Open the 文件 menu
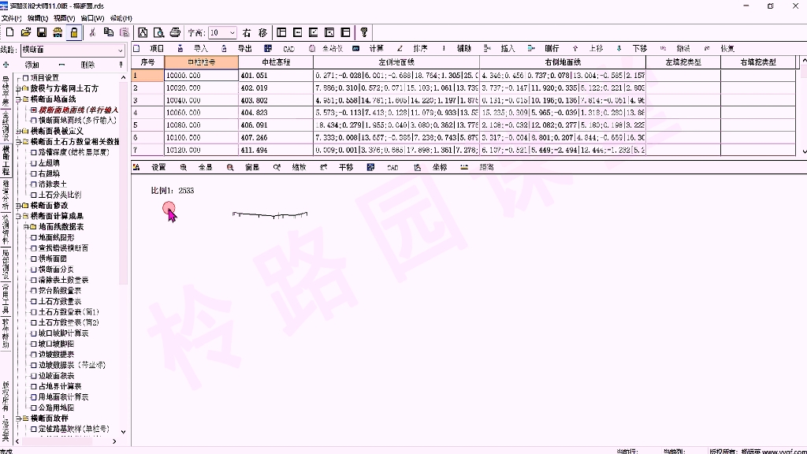807x454 pixels. (x=10, y=17)
